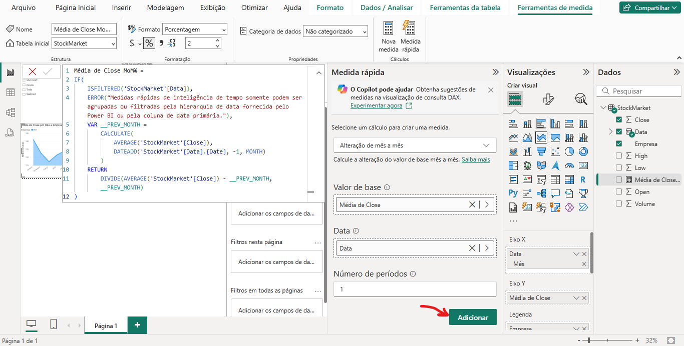
Task: Commit the formula with the checkmark icon
Action: click(48, 71)
